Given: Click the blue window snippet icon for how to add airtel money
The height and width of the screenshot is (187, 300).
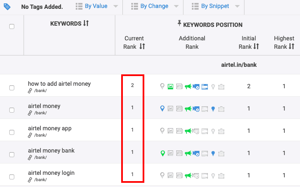Looking at the screenshot, I should [x=205, y=87].
